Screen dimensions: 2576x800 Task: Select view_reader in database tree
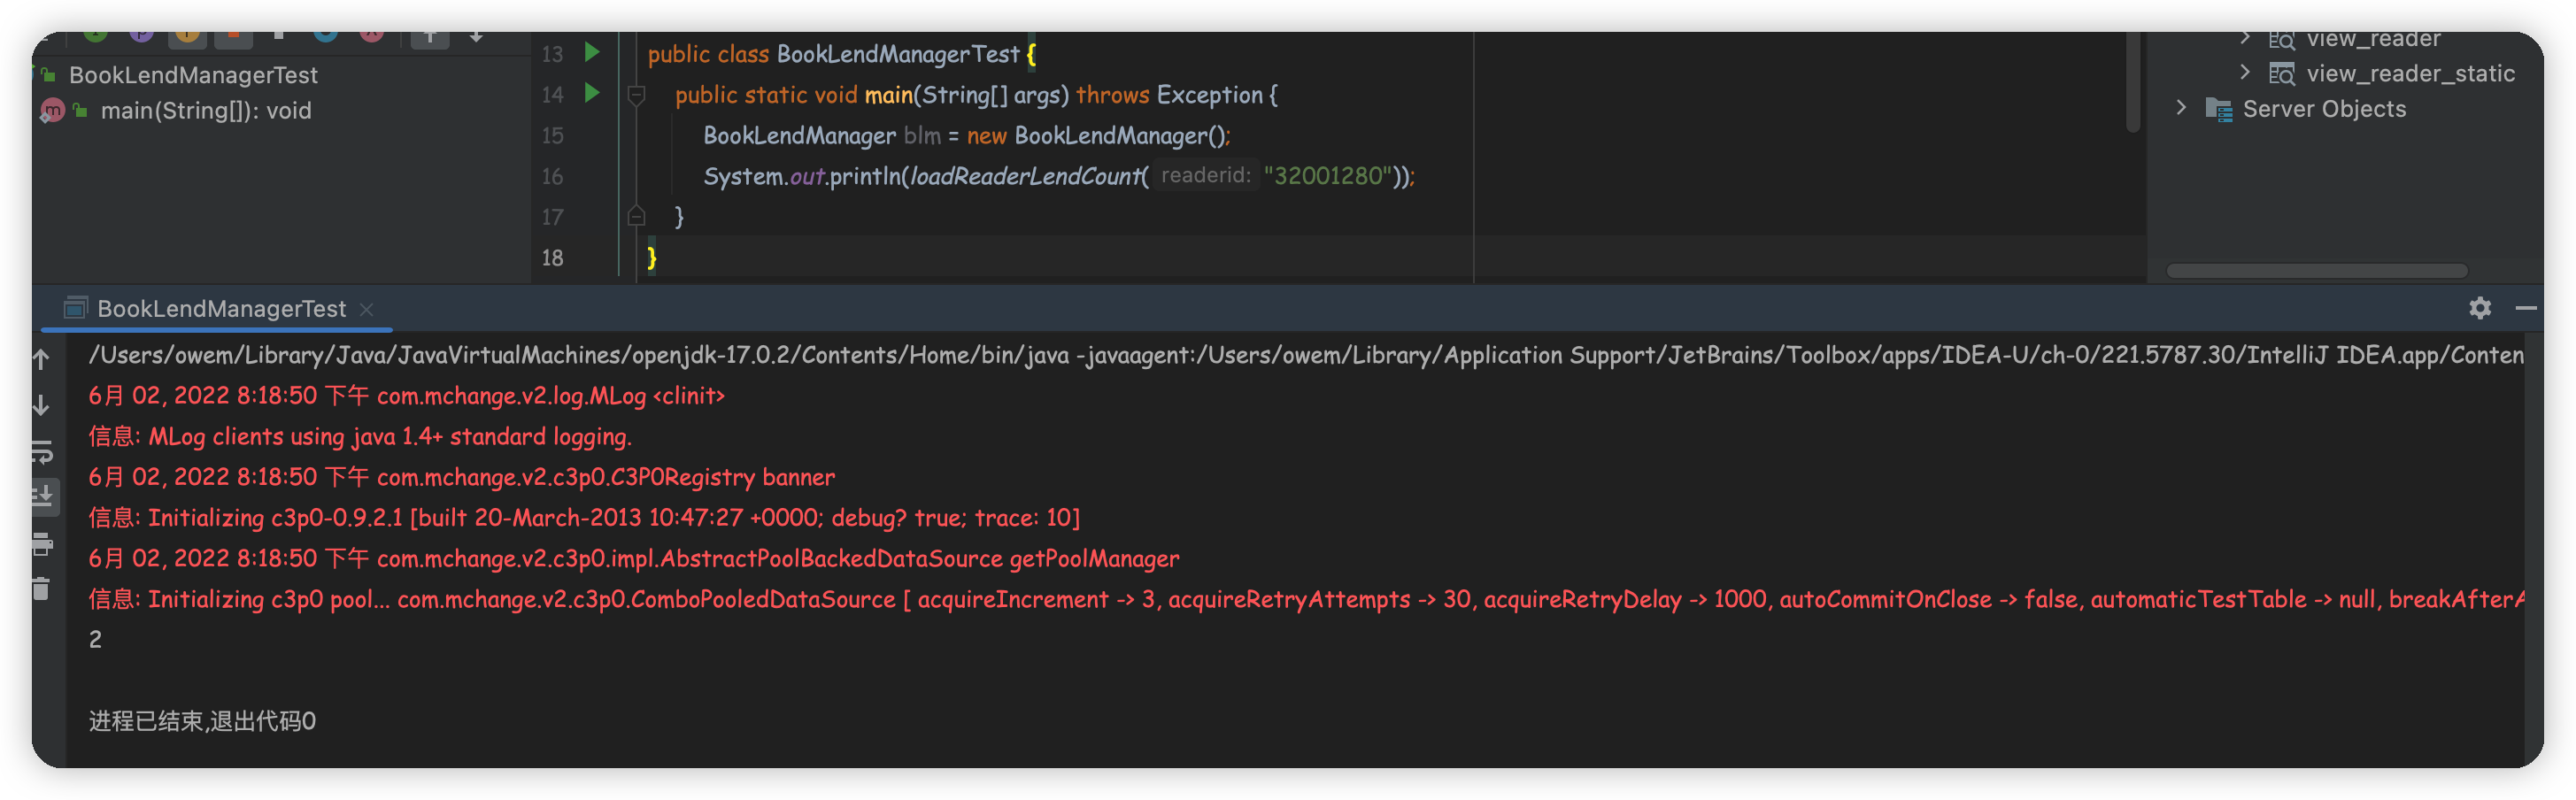[2373, 40]
